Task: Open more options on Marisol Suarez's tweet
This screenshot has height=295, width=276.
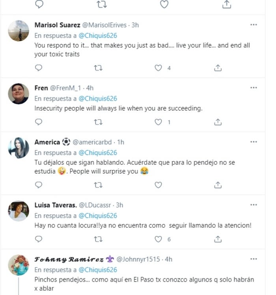Action: pos(254,25)
